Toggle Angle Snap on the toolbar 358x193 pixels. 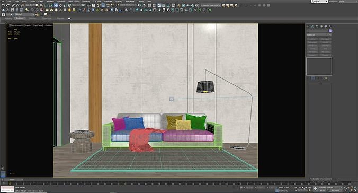(103, 5)
